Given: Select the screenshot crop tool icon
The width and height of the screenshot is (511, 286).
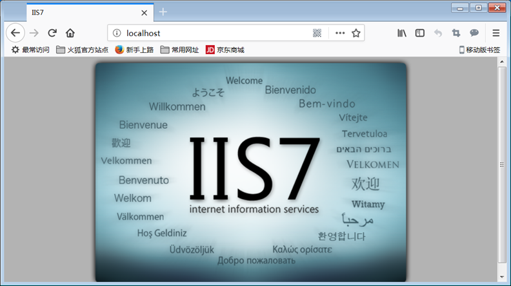Looking at the screenshot, I should (x=456, y=33).
